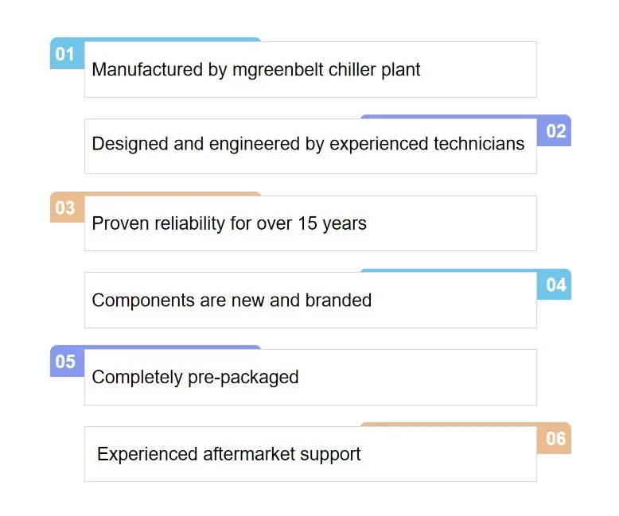
Task: Click purple accent bar above item 05
Action: point(173,347)
